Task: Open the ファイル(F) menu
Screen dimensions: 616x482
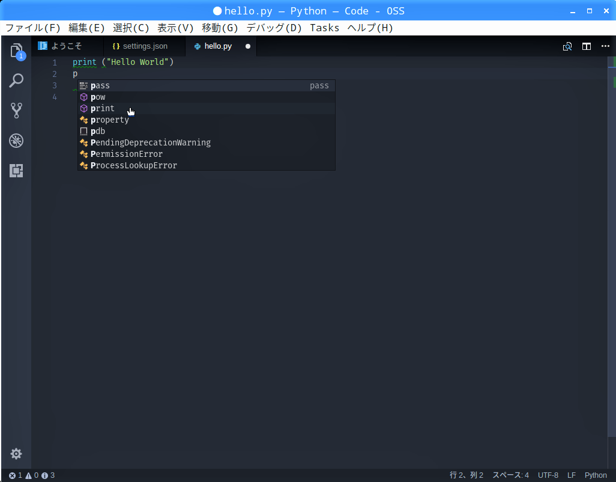Action: pos(33,28)
